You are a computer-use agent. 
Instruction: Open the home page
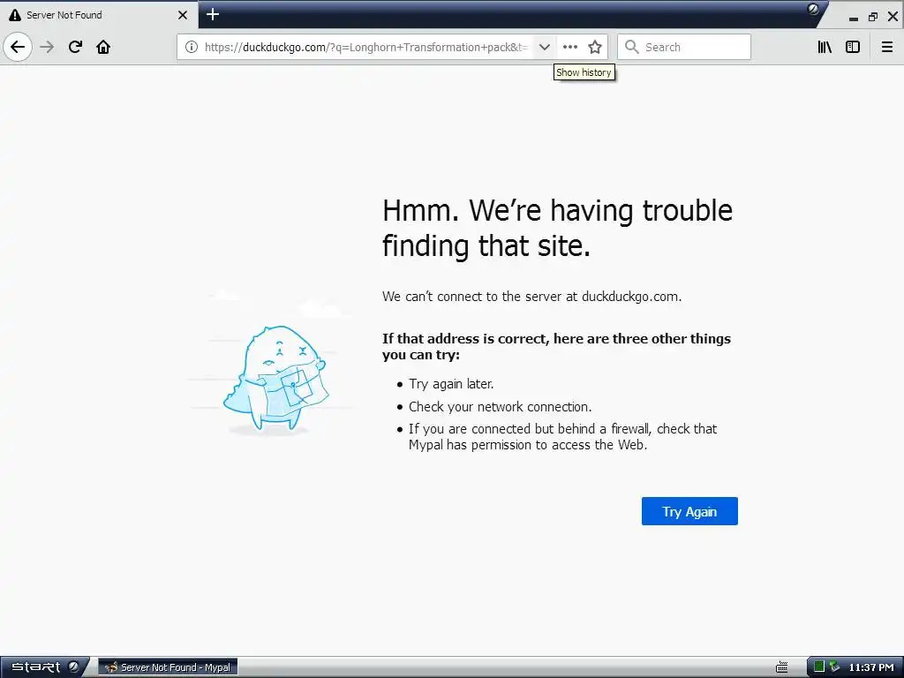[x=103, y=47]
